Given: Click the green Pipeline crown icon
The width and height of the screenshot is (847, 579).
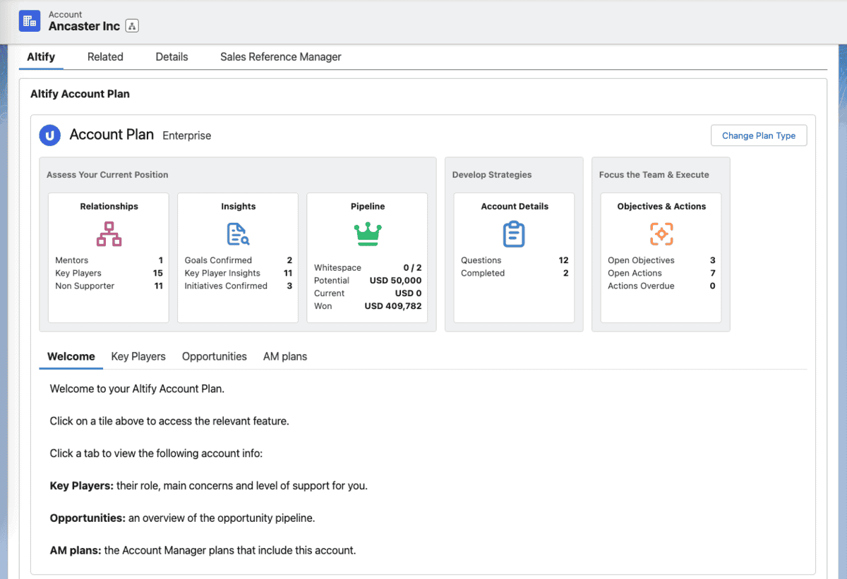Looking at the screenshot, I should click(x=367, y=234).
